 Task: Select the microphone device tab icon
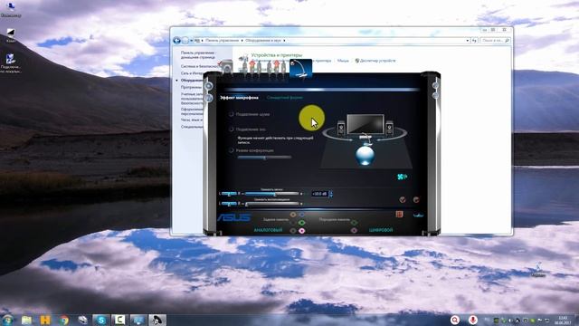coord(301,69)
